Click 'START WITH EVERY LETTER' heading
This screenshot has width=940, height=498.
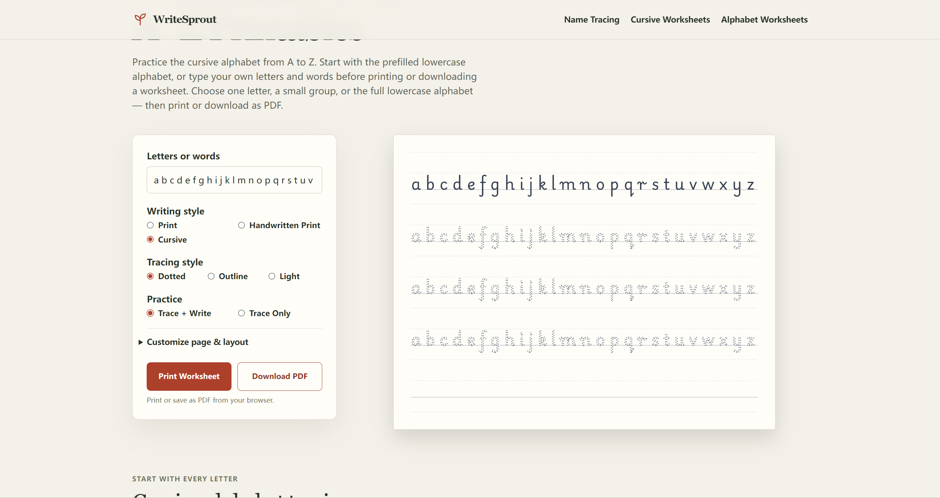[185, 479]
